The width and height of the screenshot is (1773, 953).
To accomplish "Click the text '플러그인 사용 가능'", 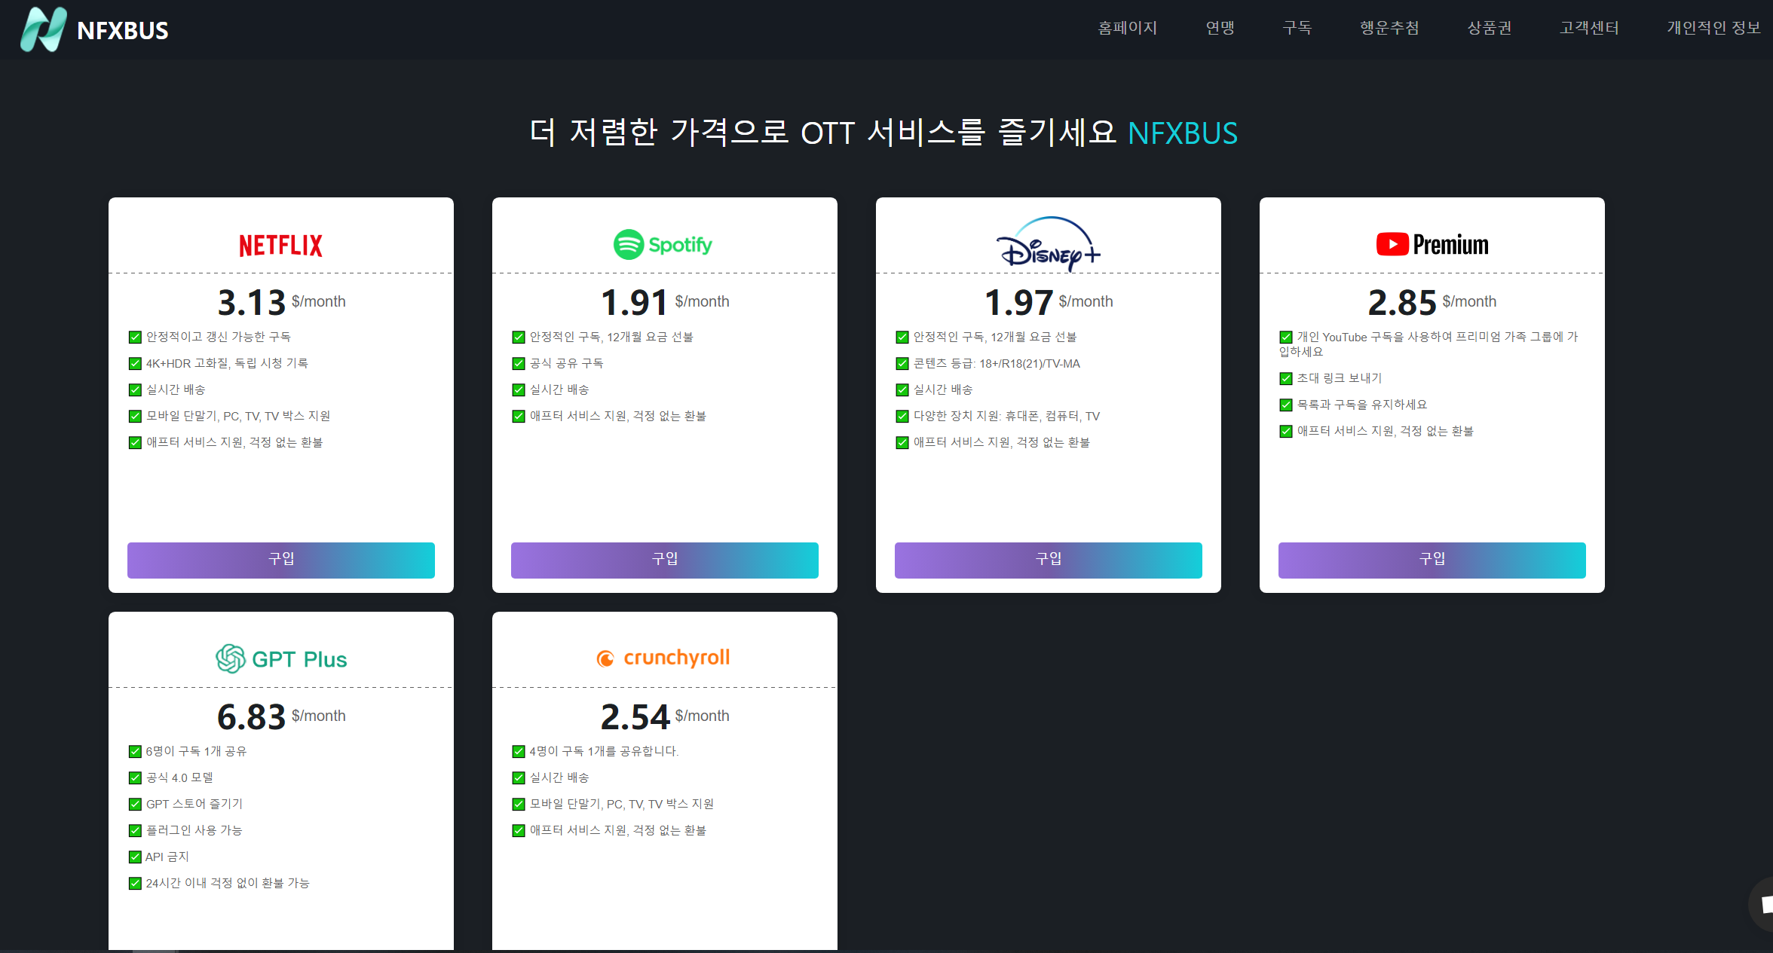I will (194, 830).
